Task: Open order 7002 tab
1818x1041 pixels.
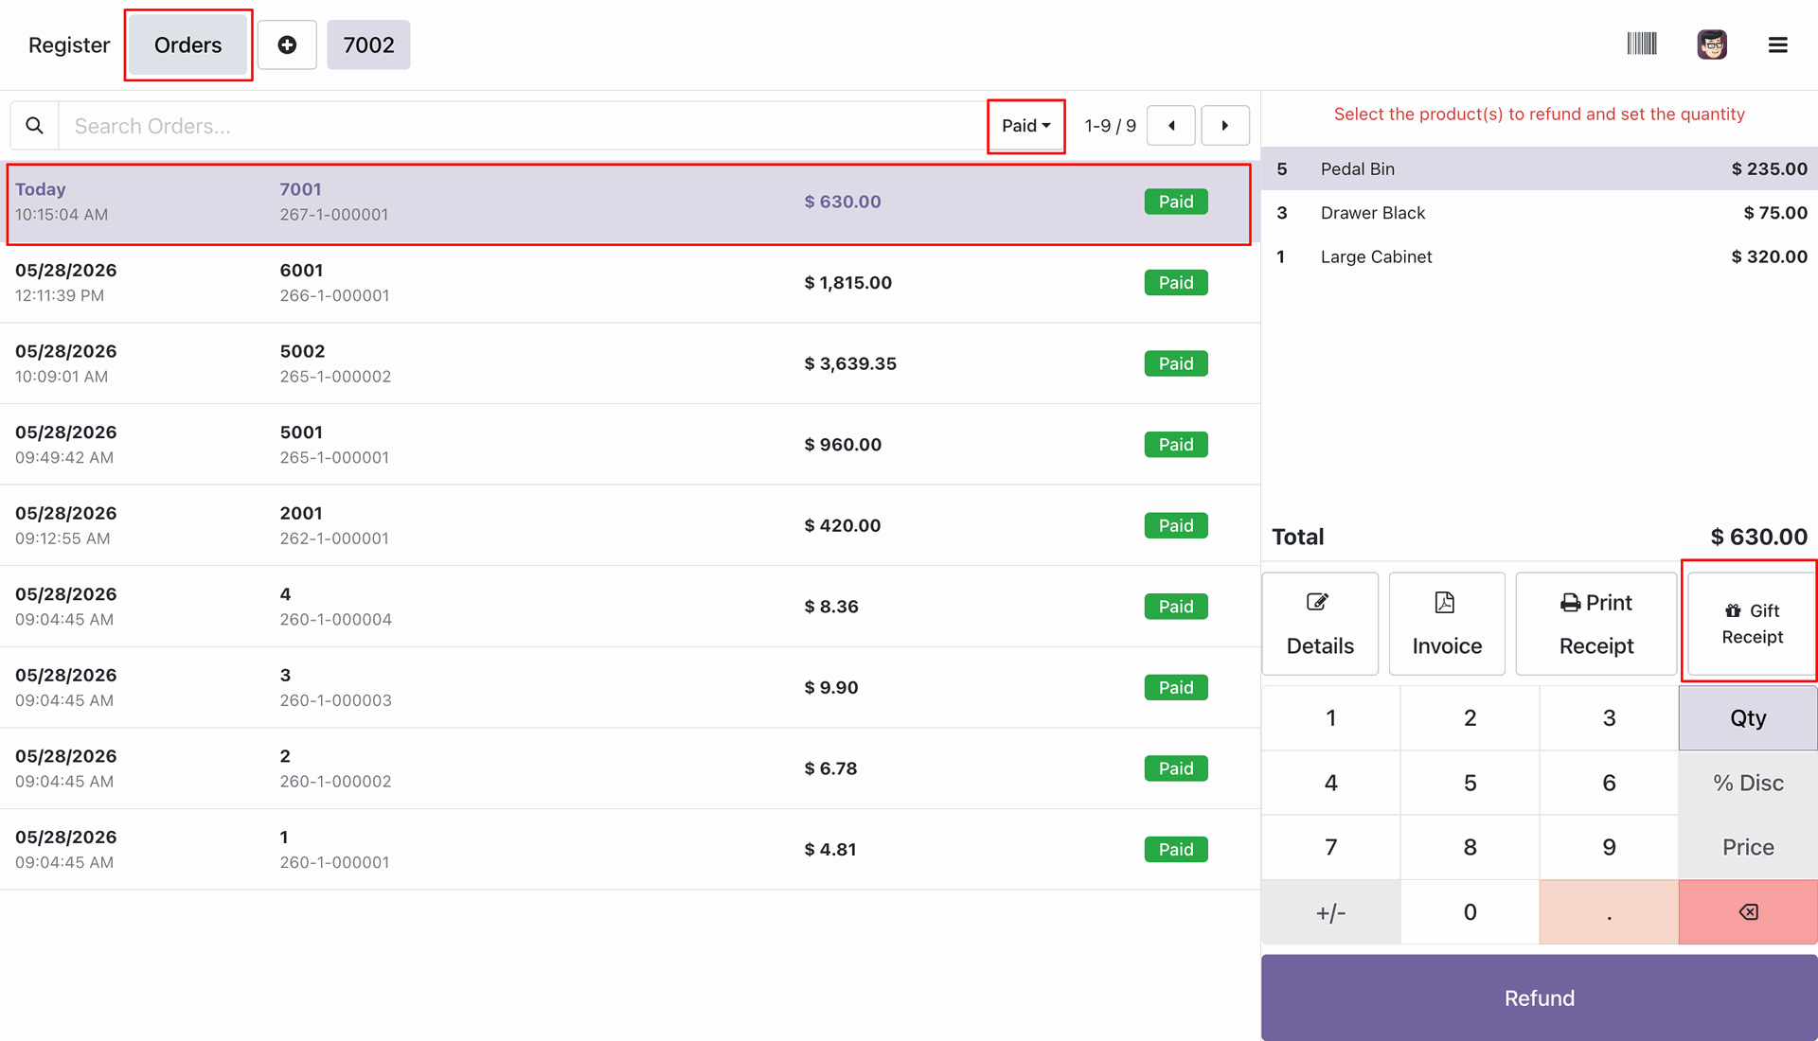Action: (x=368, y=44)
